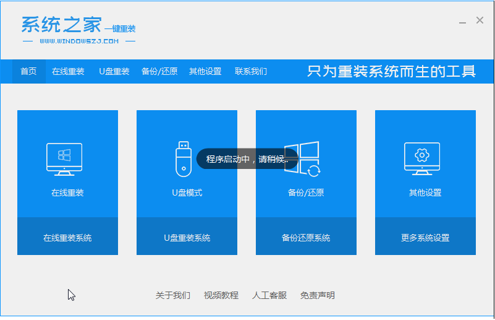Click the 更多系统设置 button
The height and width of the screenshot is (320, 495).
pos(426,236)
